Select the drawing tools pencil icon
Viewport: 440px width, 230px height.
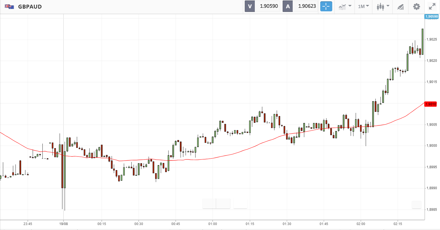tap(400, 6)
